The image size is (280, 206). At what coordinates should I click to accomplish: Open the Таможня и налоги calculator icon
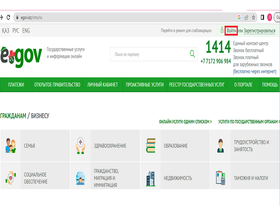(221, 178)
